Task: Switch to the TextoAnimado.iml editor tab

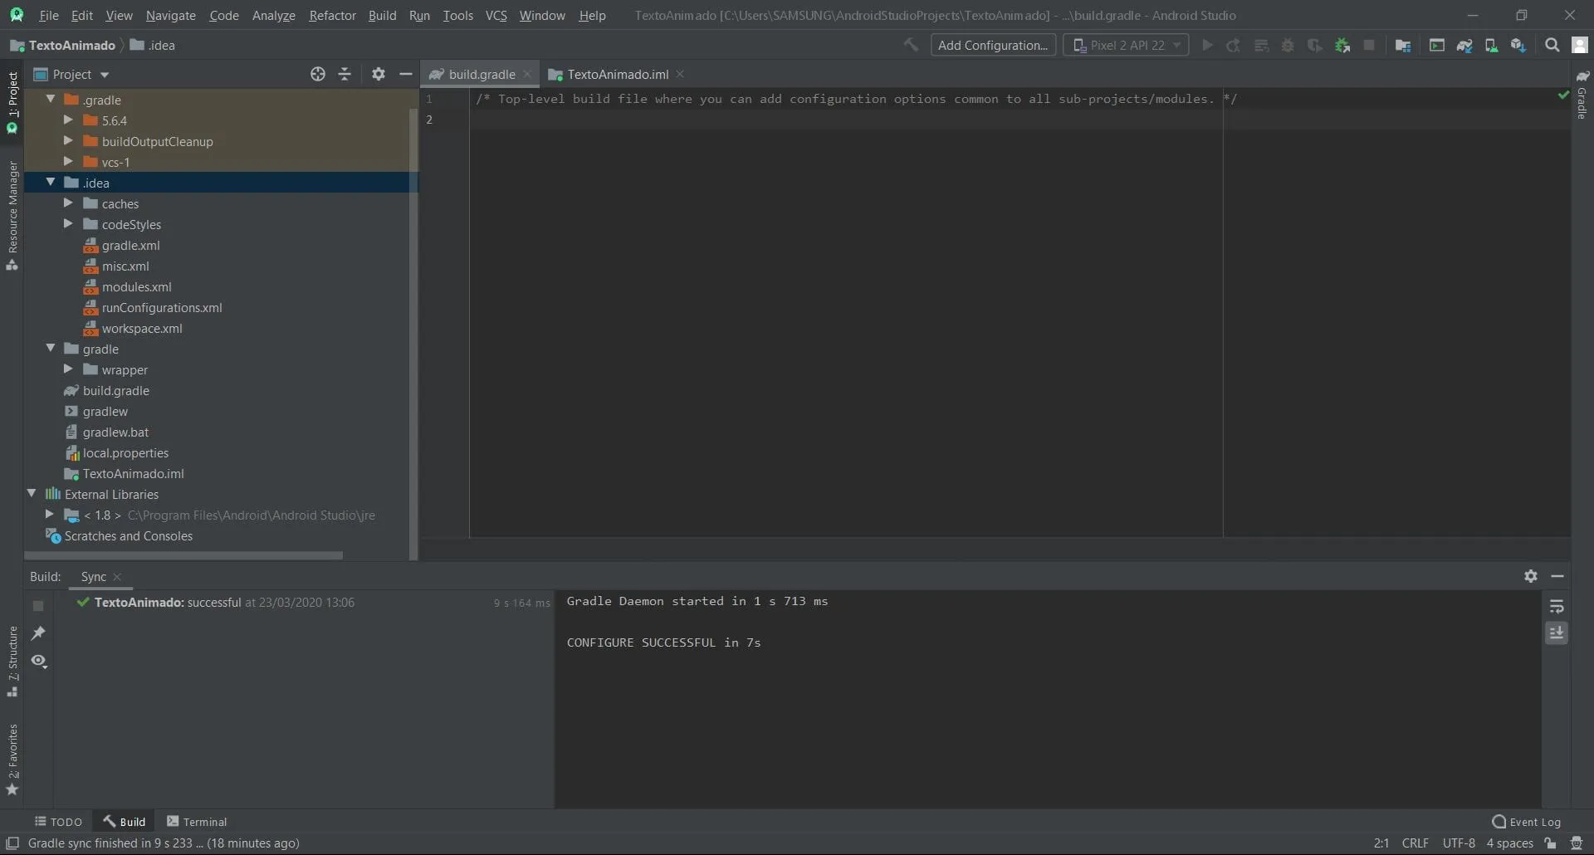Action: point(617,74)
